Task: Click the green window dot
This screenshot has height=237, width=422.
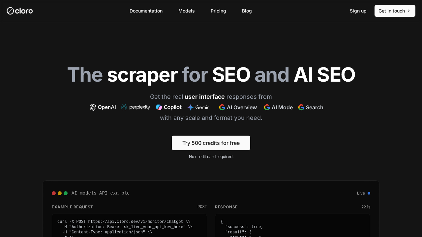Action: pos(66,193)
